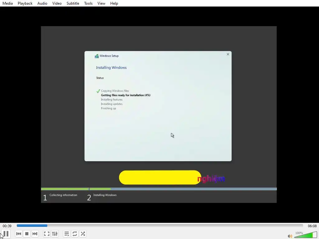
Task: Open the Help menu
Action: [x=114, y=3]
